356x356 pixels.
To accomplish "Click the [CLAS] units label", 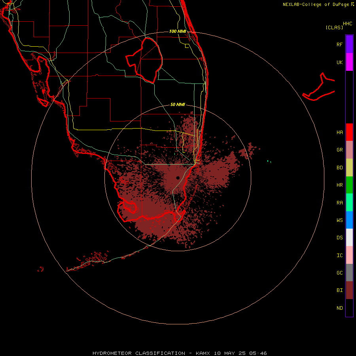I will 334,27.
